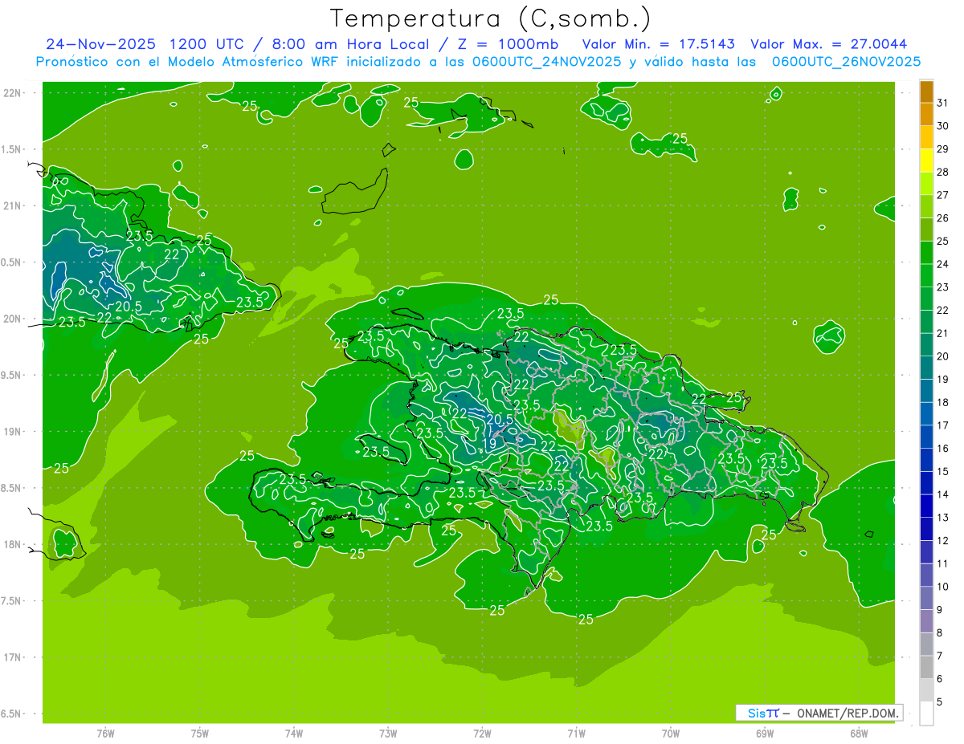964x744 pixels.
Task: Click the legend value "17"
Action: pyautogui.click(x=942, y=425)
